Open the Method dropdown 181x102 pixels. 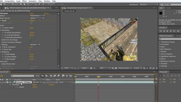pyautogui.click(x=37, y=16)
